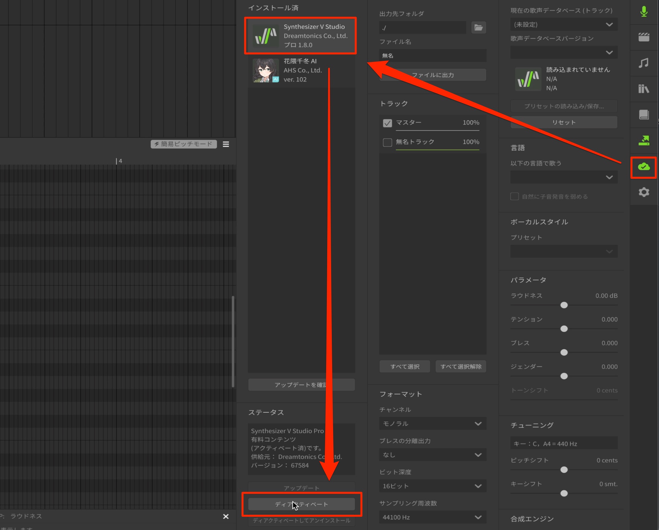The width and height of the screenshot is (659, 530).
Task: Click the マスター volume slider line
Action: [x=437, y=130]
